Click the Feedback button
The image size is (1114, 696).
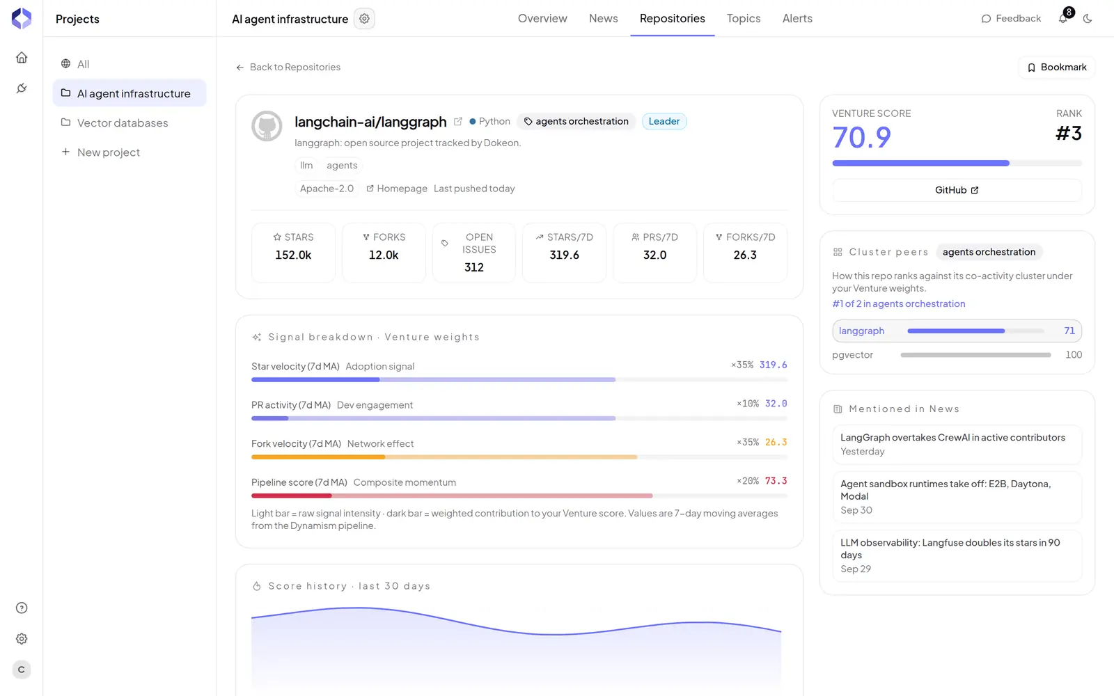[1011, 19]
